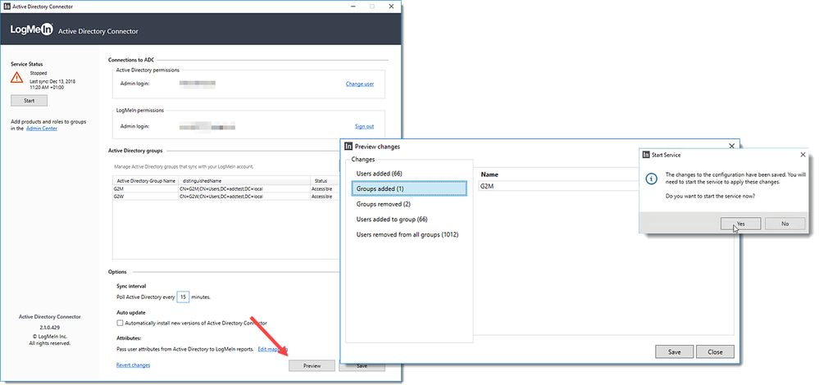Select G2W row in groups table
The image size is (819, 385).
[x=225, y=196]
